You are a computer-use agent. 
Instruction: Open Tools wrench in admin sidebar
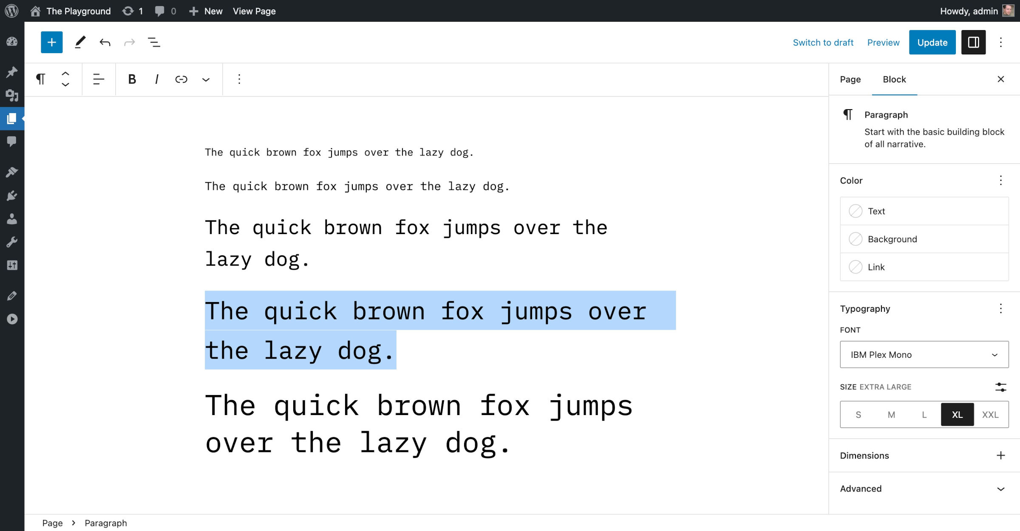(x=12, y=242)
